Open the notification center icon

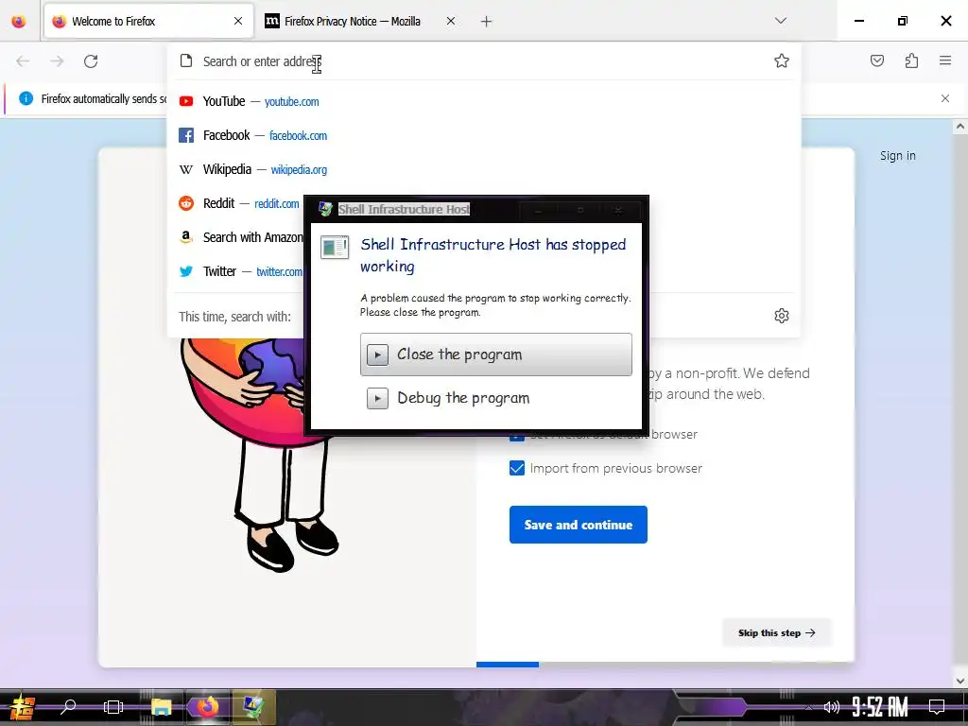[x=937, y=706]
